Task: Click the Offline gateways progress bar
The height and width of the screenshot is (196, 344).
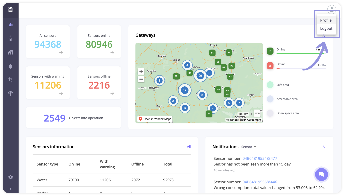Action: point(301,68)
